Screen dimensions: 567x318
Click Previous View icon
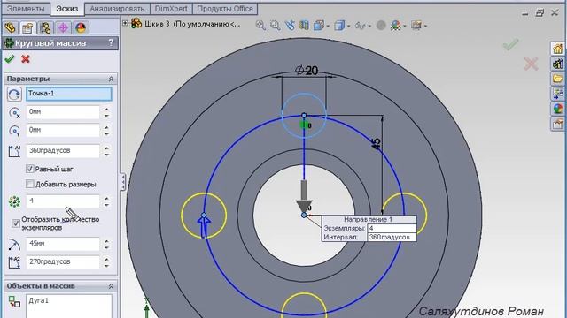[x=290, y=26]
